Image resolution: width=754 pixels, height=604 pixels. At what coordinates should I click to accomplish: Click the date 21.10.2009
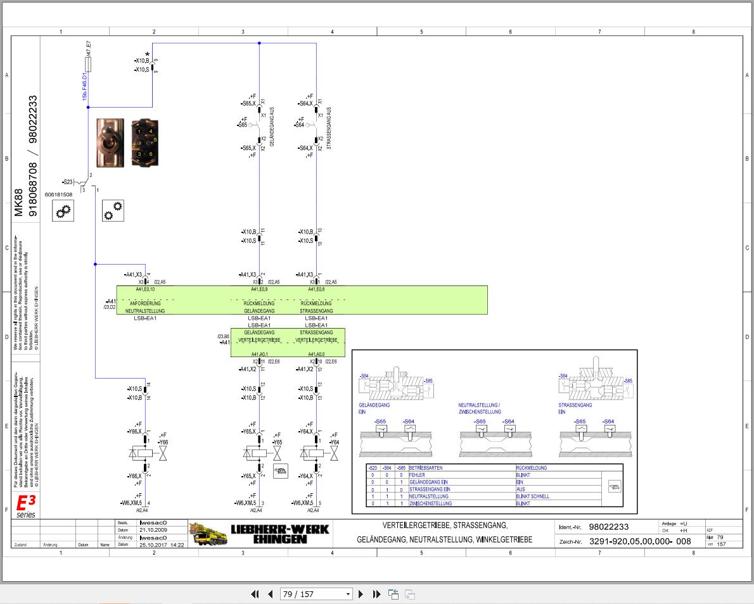(154, 530)
